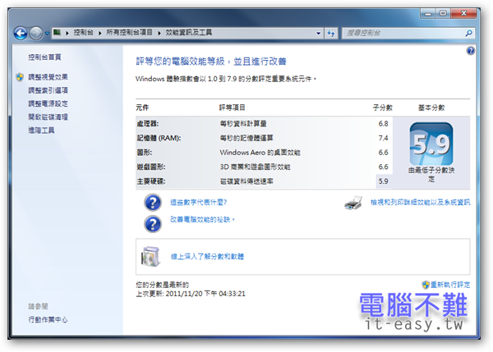
Task: Click the back navigation arrow button
Action: pos(21,33)
